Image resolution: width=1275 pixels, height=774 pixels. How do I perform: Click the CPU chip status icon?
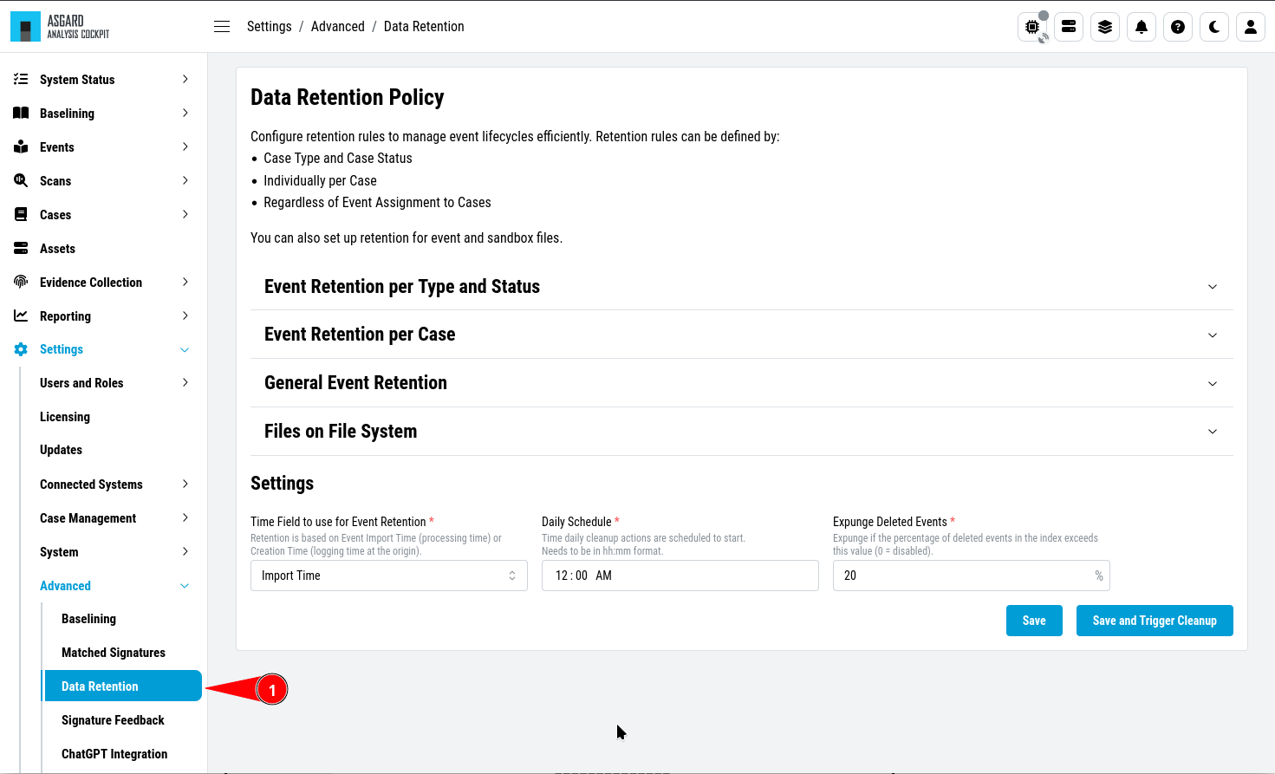1032,27
